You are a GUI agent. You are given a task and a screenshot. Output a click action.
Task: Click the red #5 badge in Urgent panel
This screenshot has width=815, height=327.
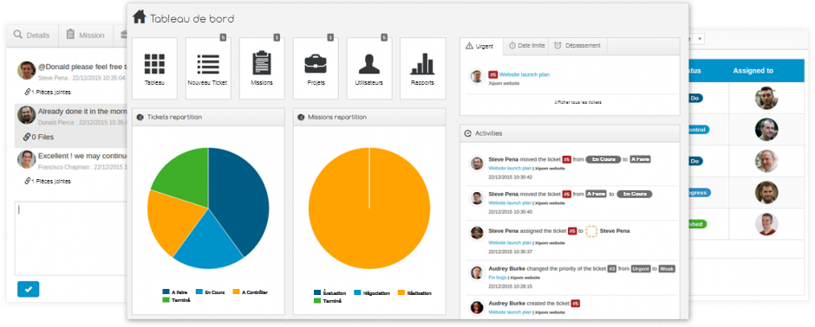pyautogui.click(x=492, y=74)
